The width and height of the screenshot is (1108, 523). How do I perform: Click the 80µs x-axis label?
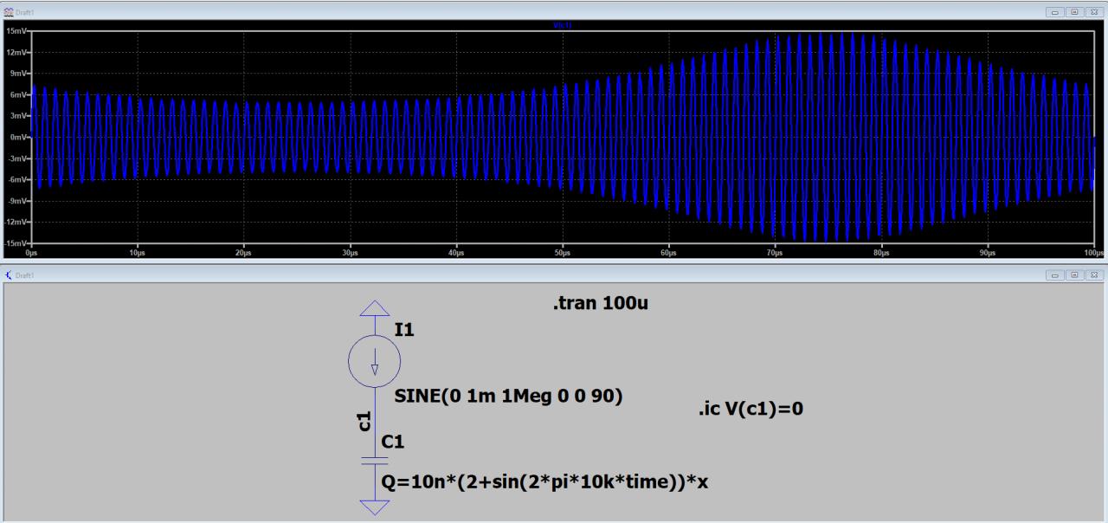881,254
